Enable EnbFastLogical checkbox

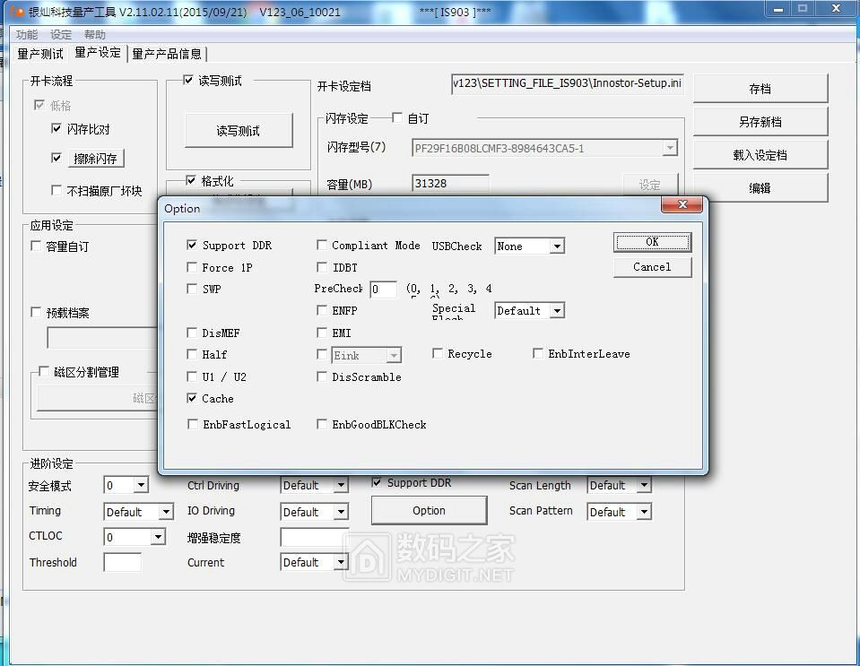pyautogui.click(x=193, y=424)
